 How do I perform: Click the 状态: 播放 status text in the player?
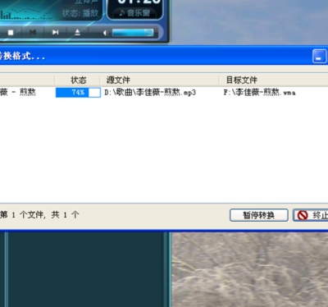pos(80,13)
